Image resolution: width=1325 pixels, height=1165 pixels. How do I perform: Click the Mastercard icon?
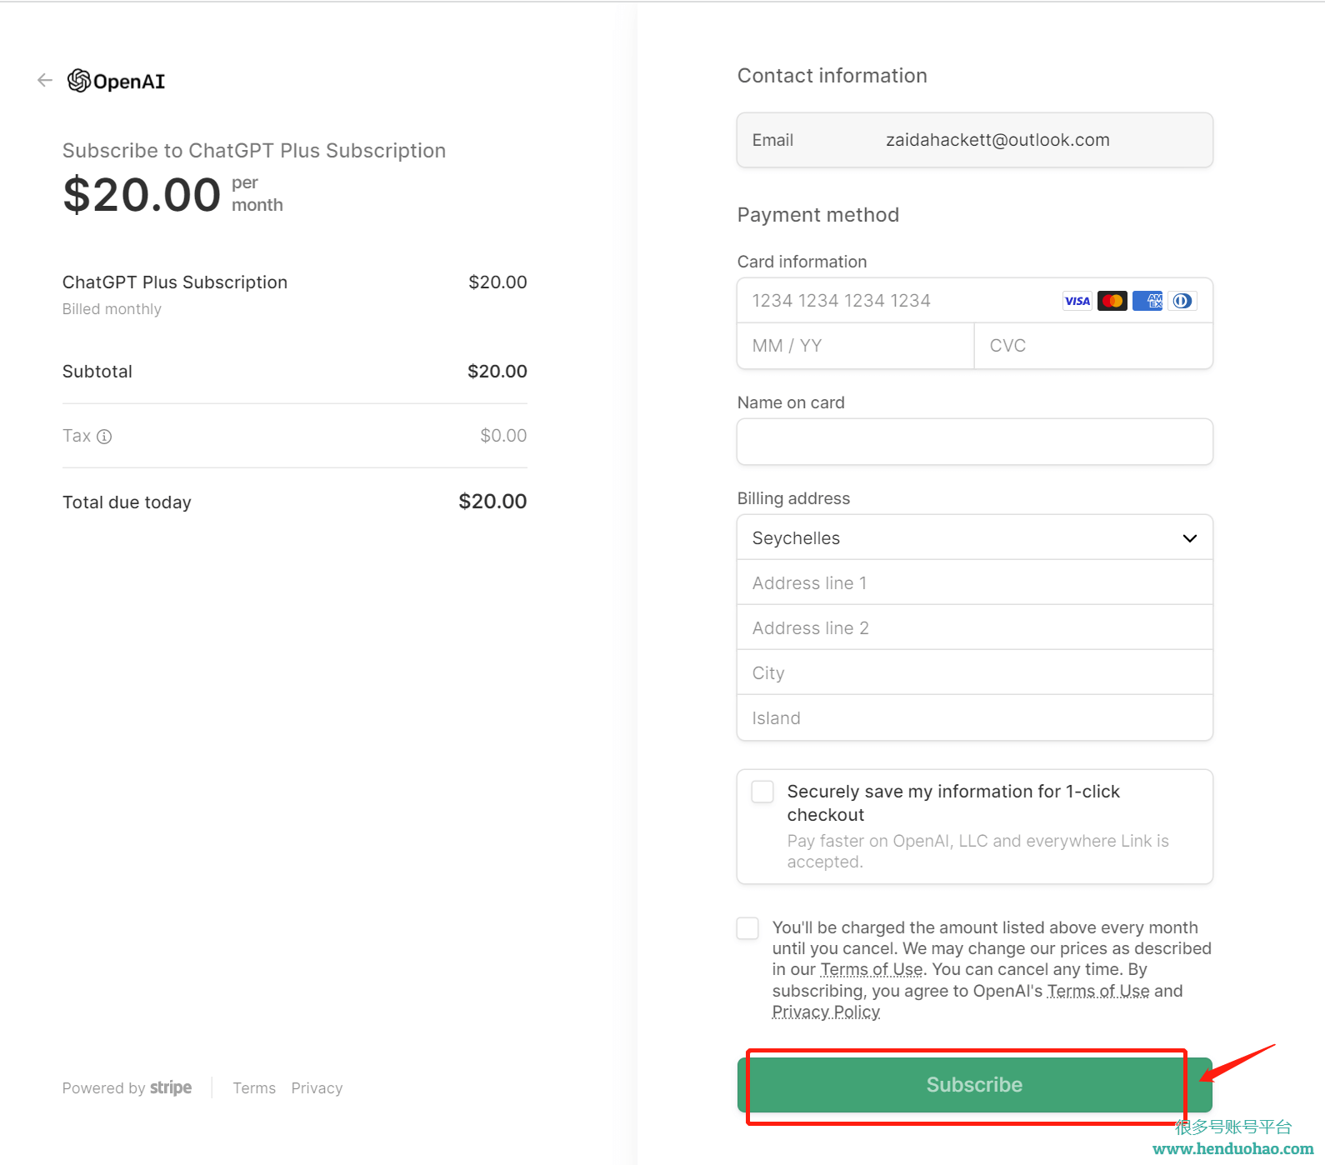(x=1112, y=301)
